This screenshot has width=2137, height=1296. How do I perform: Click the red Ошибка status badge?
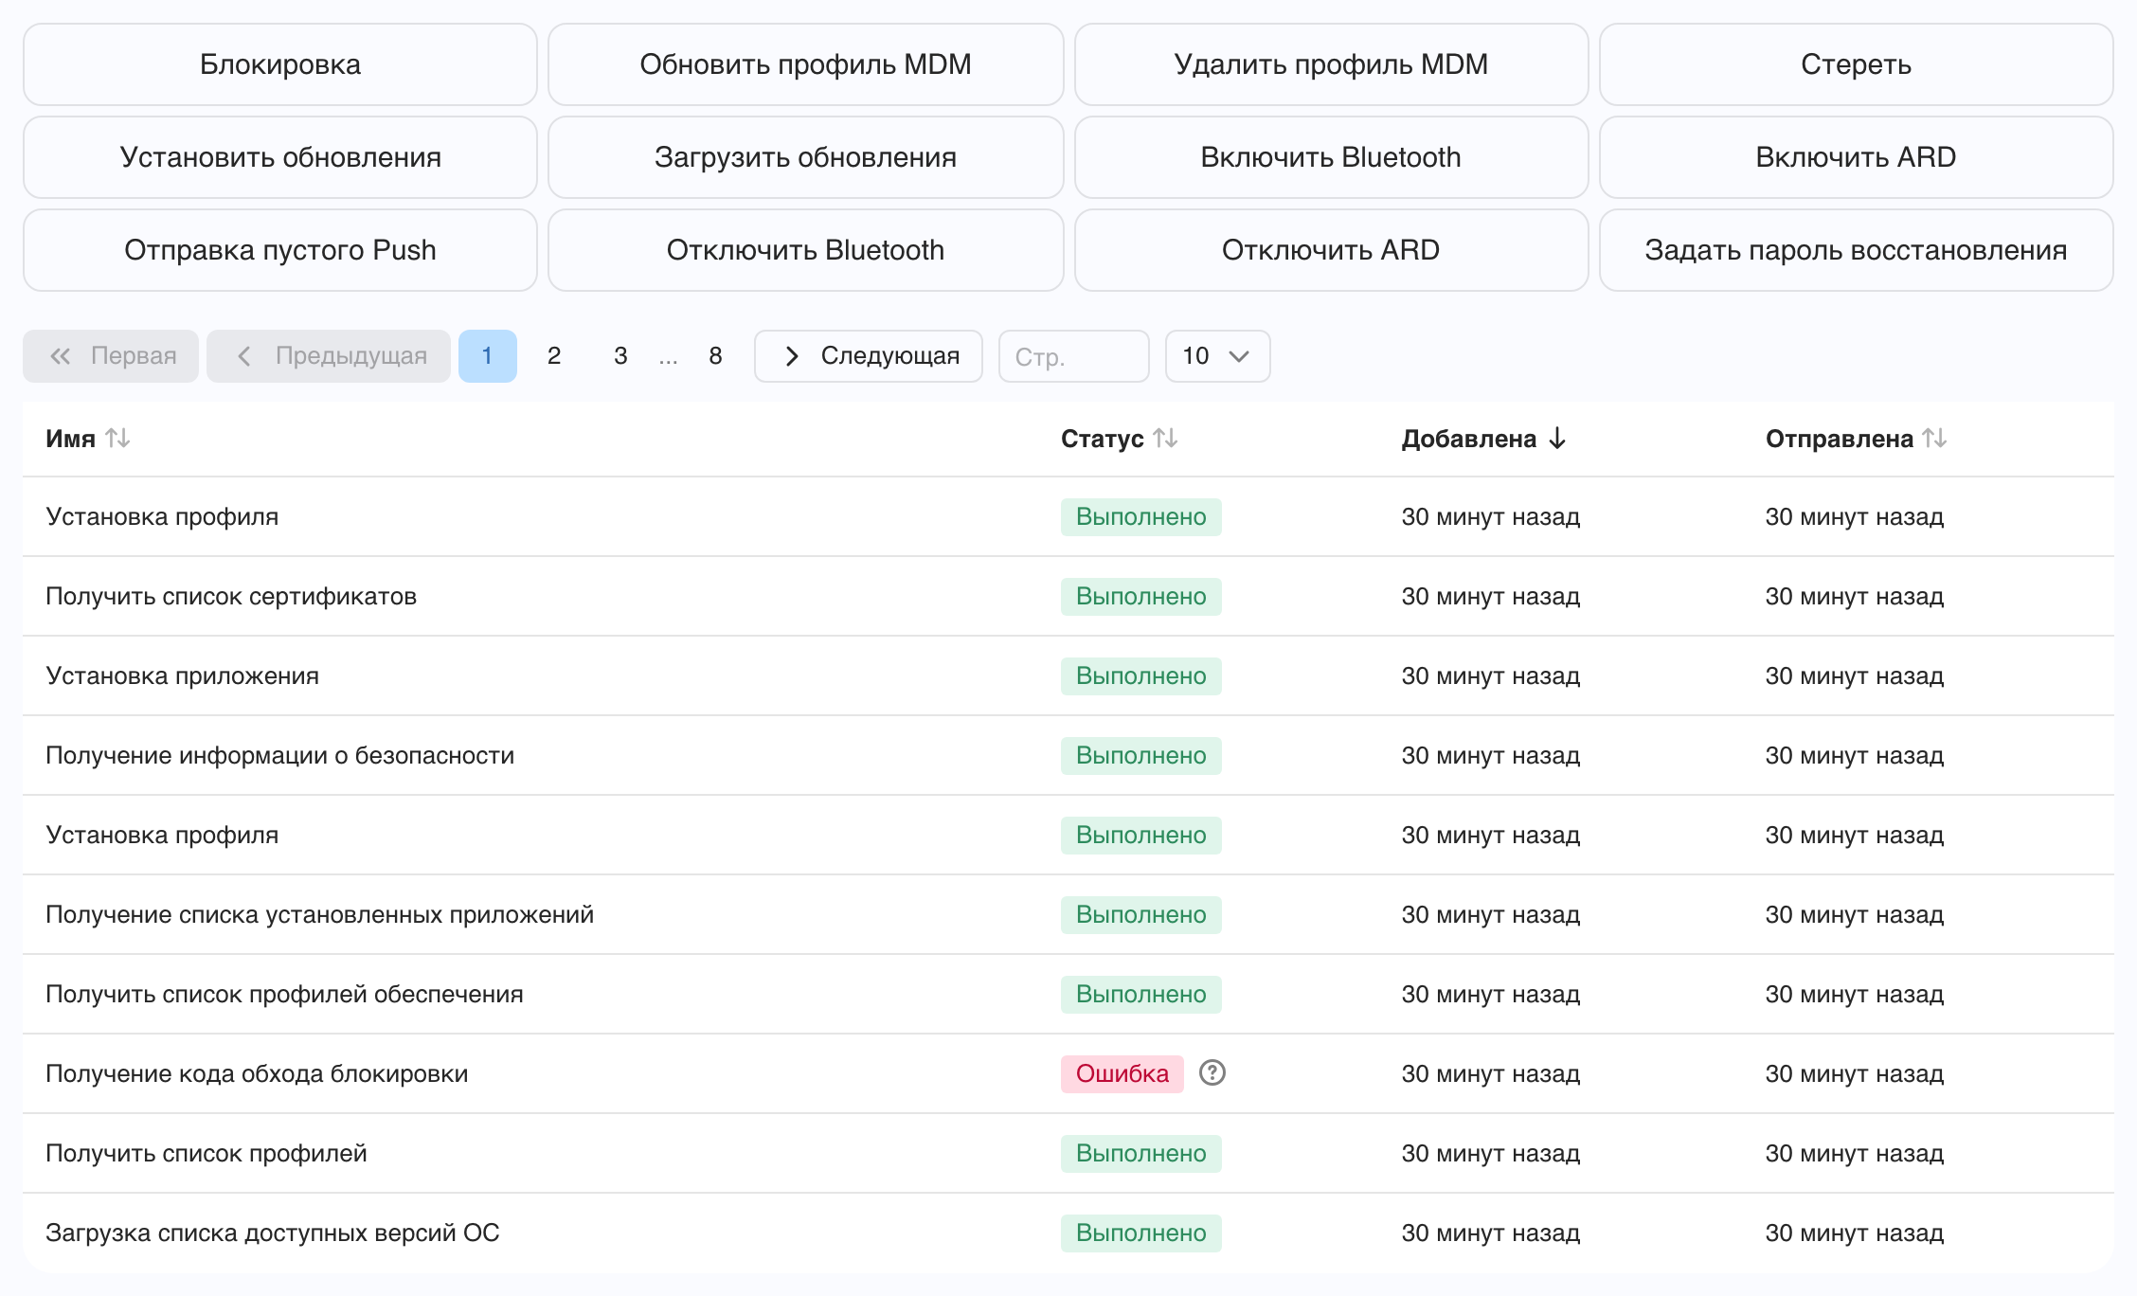1122,1073
